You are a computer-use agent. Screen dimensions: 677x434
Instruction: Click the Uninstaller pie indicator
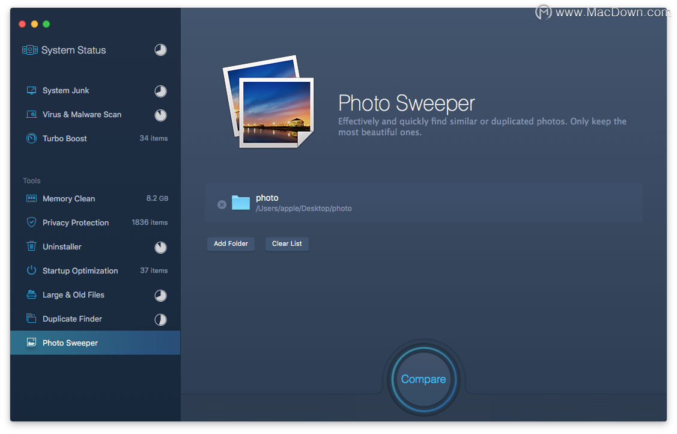coord(160,248)
